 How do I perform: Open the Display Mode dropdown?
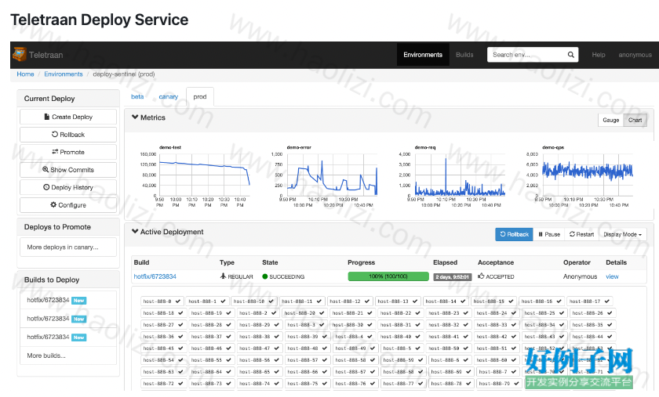point(622,234)
